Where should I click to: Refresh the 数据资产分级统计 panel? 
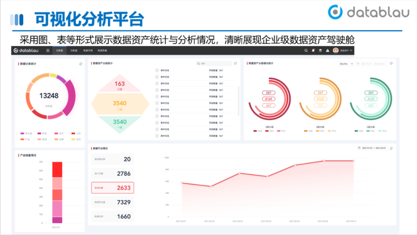pos(236,64)
